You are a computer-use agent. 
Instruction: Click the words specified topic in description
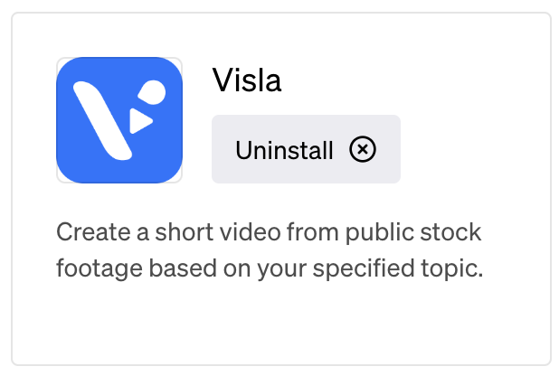click(398, 268)
